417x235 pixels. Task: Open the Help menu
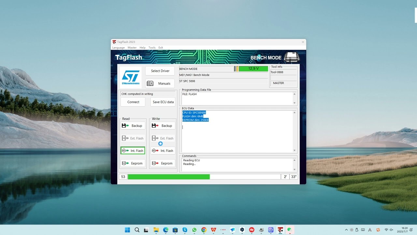tap(142, 48)
